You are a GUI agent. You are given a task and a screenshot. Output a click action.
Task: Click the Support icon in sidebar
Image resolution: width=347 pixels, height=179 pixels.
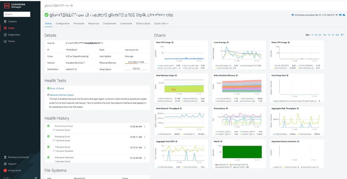pos(5,164)
